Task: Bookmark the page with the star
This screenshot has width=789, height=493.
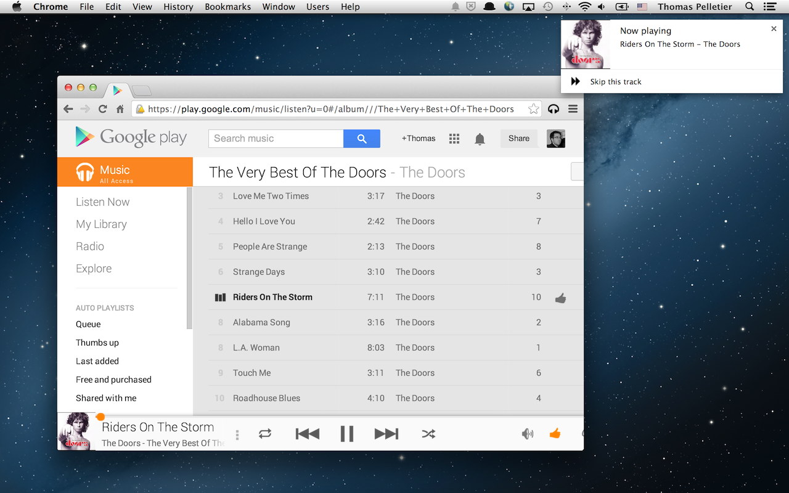Action: pyautogui.click(x=534, y=109)
